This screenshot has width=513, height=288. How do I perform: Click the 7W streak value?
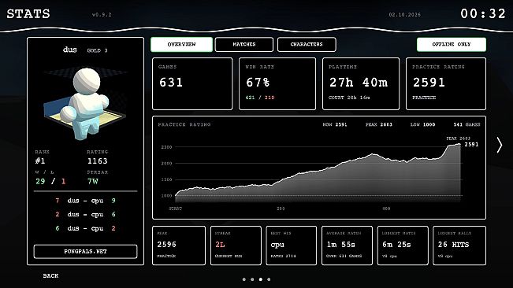point(92,181)
